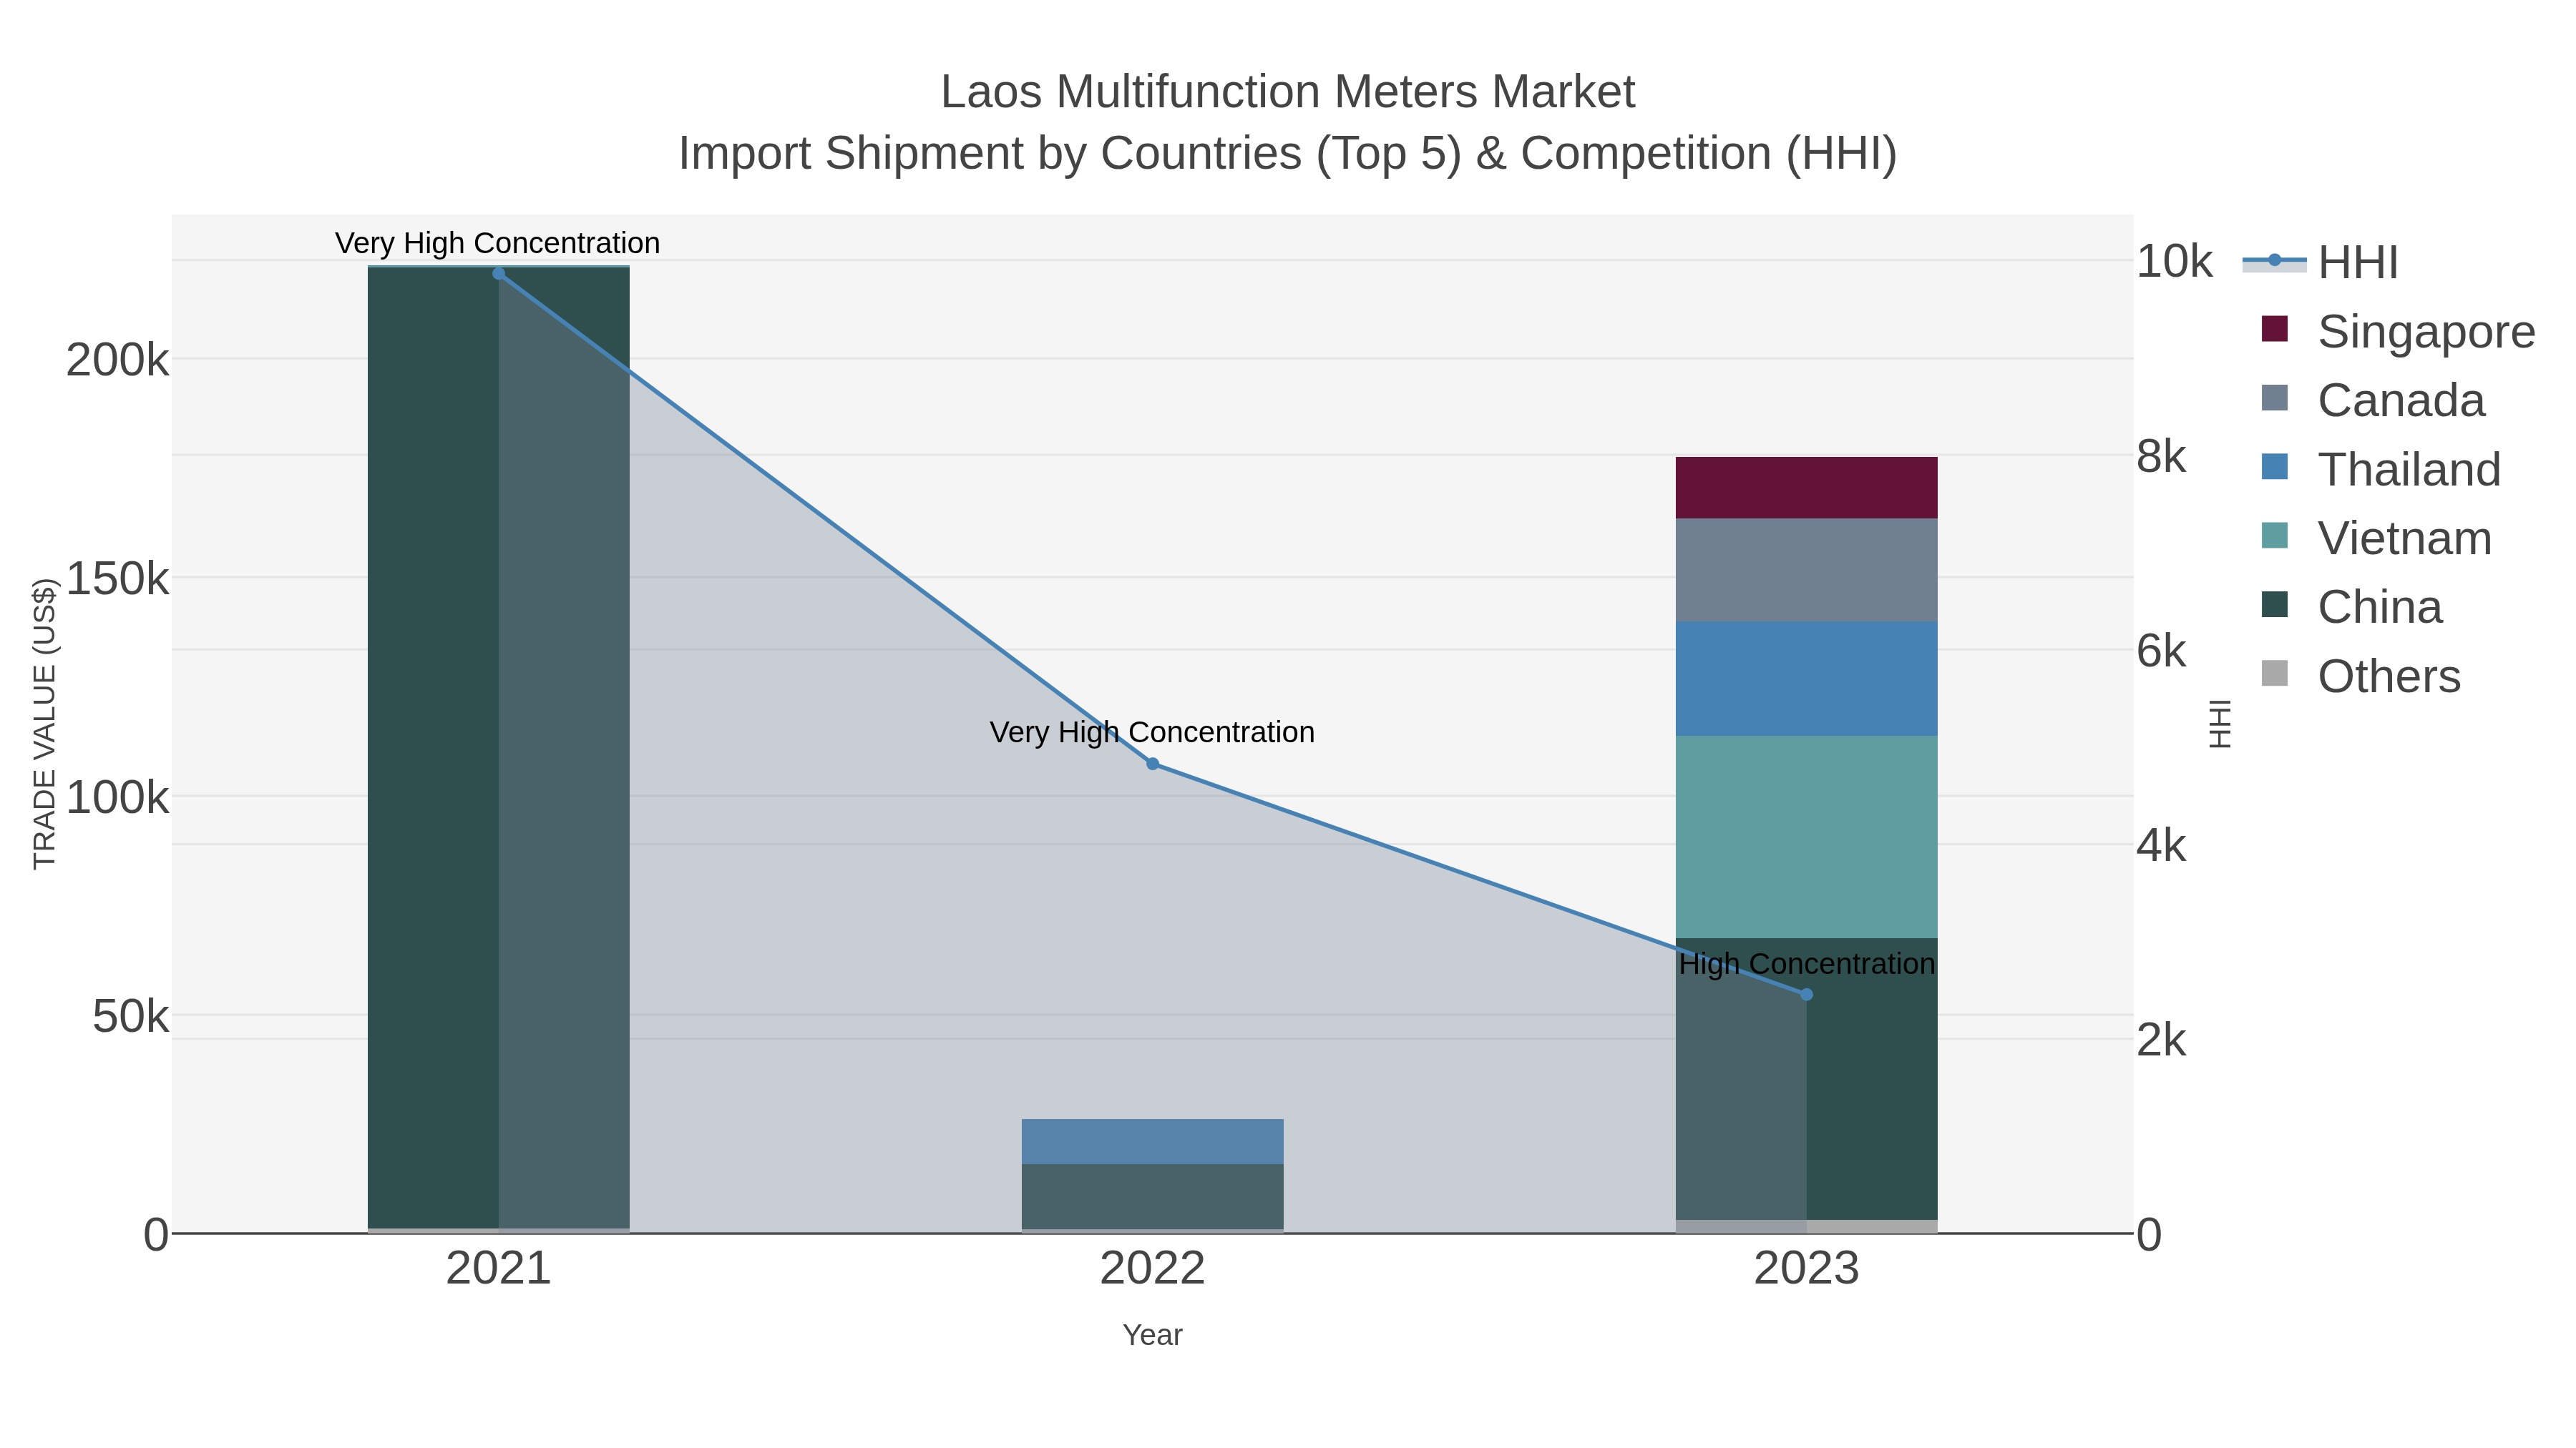Viewport: 2576px width, 1448px height.
Task: Click the Year x-axis title
Action: pos(1152,1335)
